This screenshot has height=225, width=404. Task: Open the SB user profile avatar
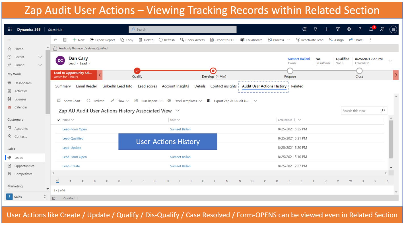pos(393,29)
